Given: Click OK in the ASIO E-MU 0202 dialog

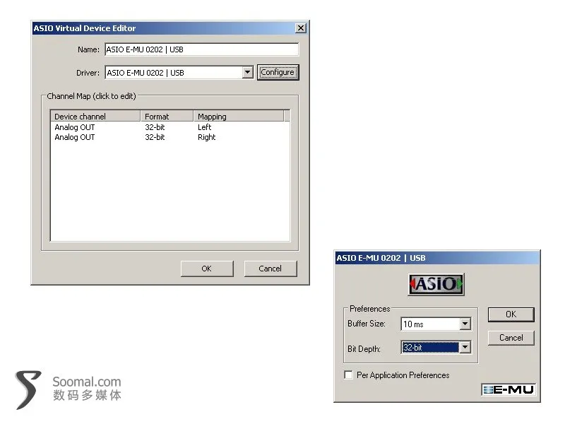Looking at the screenshot, I should 511,314.
